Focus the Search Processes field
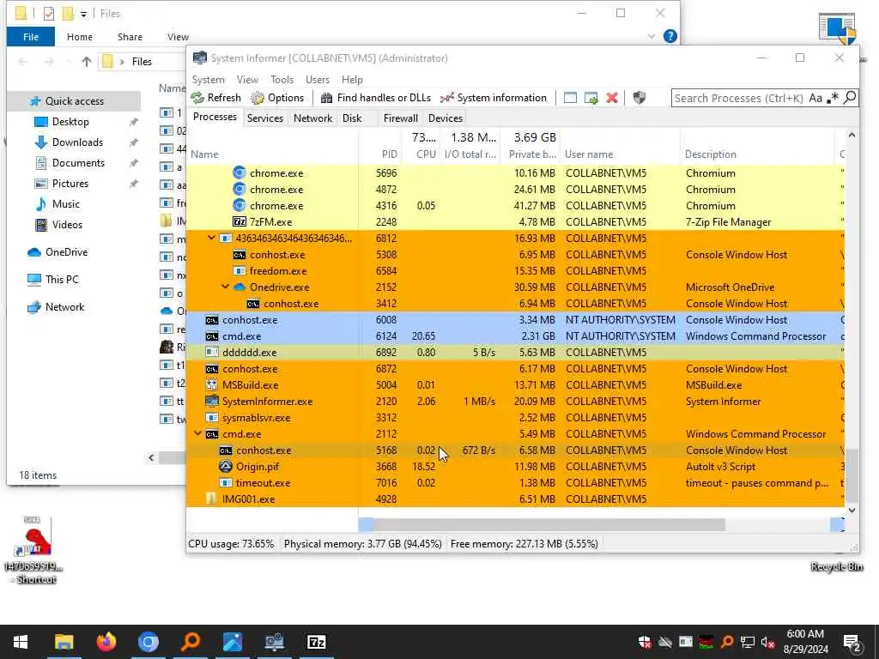Screen dimensions: 879x659 coord(739,98)
